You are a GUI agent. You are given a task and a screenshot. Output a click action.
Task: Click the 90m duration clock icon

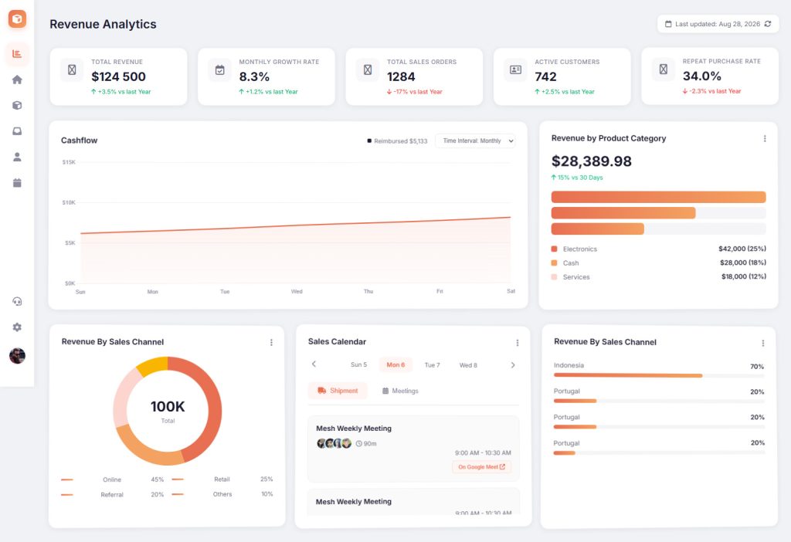(x=358, y=444)
